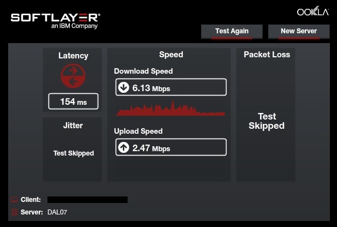The width and height of the screenshot is (337, 227).
Task: Select the 6.13 Mbps download speed box
Action: tap(171, 87)
